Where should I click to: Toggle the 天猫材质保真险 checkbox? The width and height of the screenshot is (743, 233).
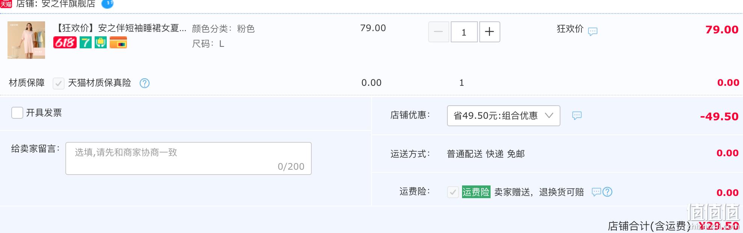(58, 83)
